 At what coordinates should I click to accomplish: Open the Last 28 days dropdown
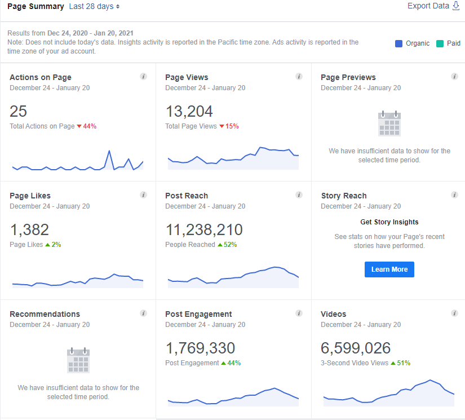[x=94, y=7]
